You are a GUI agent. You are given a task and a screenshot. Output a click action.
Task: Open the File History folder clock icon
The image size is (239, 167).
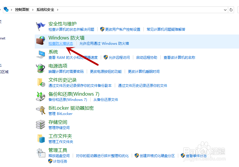41,82
